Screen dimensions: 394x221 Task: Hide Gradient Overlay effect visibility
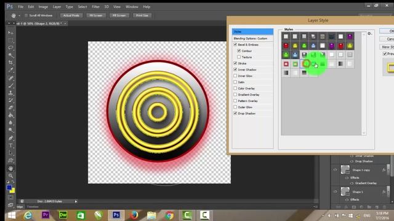pyautogui.click(x=352, y=183)
